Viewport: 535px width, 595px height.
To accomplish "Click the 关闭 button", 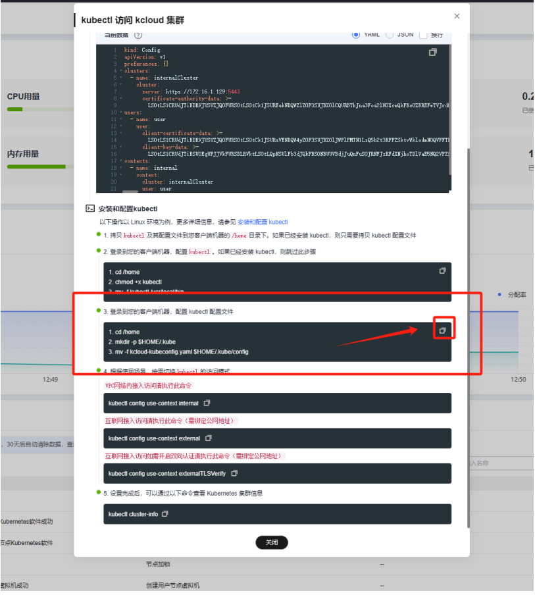I will click(x=272, y=543).
